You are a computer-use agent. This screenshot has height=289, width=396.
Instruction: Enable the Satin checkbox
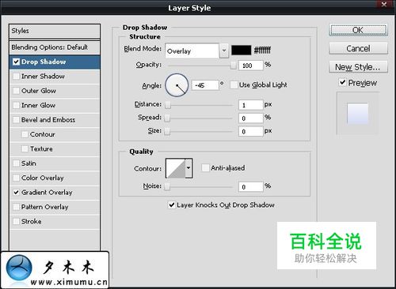click(16, 163)
